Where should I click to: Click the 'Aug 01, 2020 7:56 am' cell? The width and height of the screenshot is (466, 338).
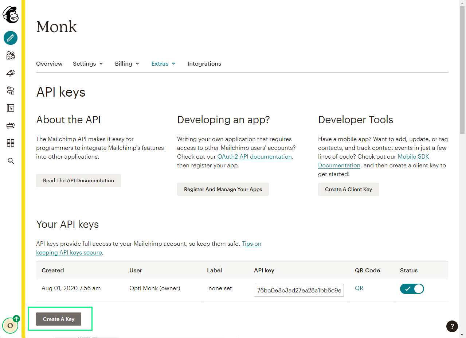[x=71, y=288]
